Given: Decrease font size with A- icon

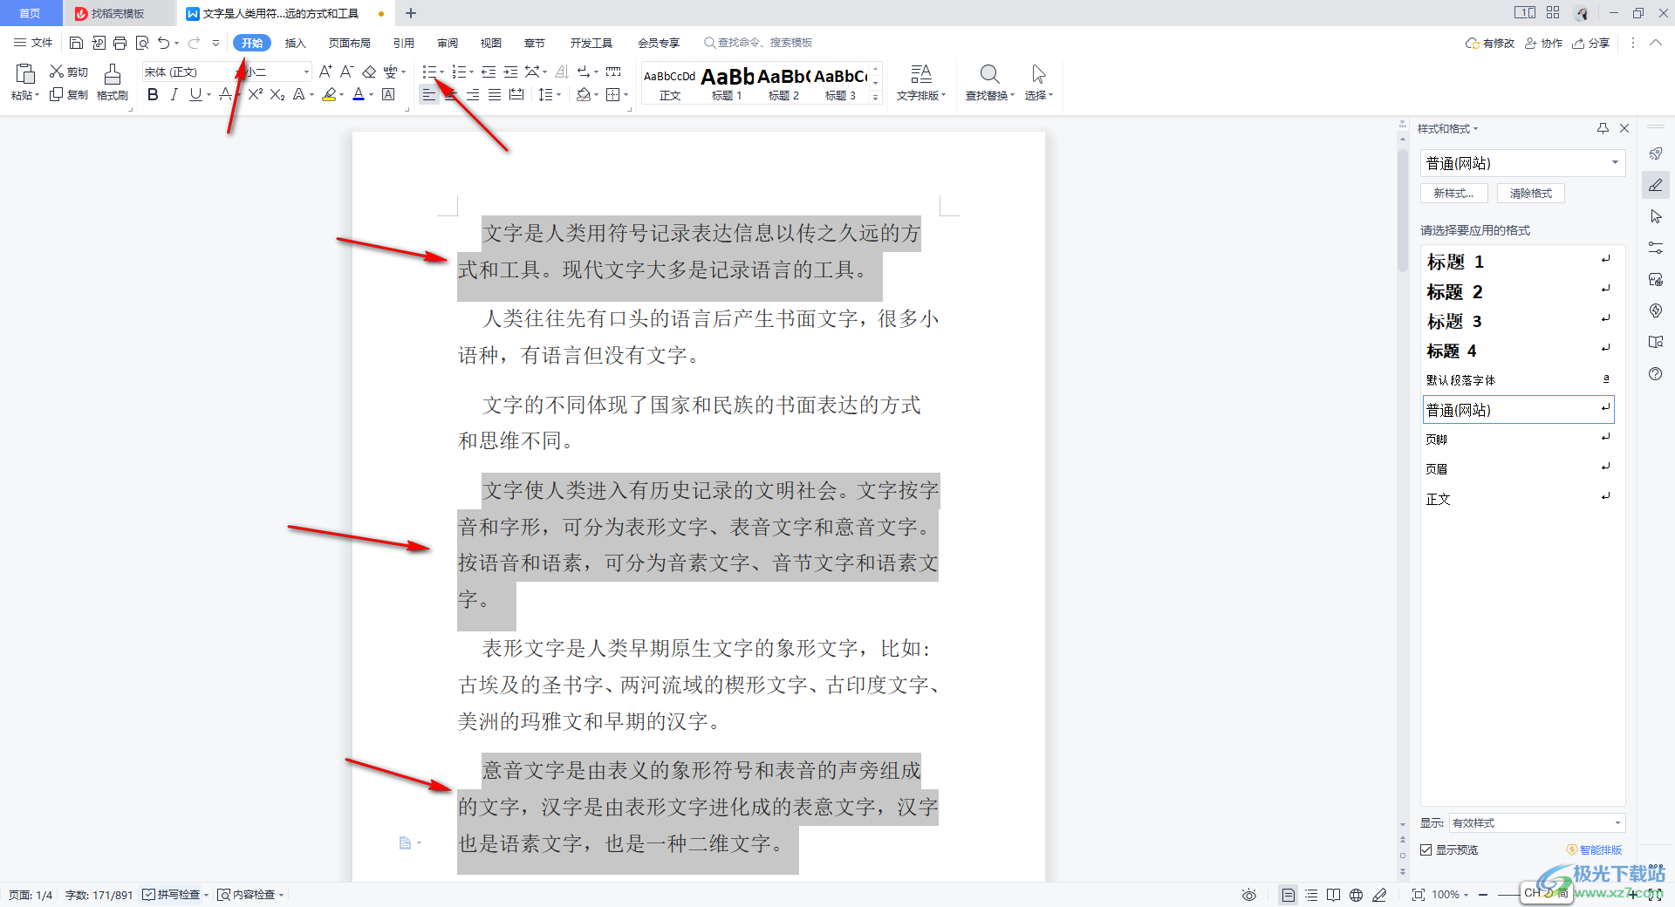Looking at the screenshot, I should click(x=346, y=72).
